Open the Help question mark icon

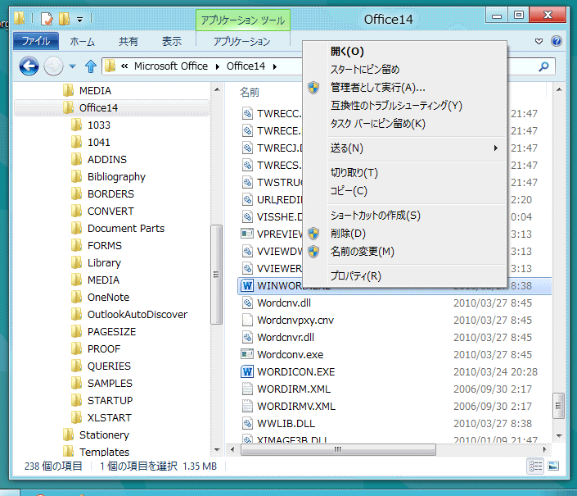pos(556,41)
